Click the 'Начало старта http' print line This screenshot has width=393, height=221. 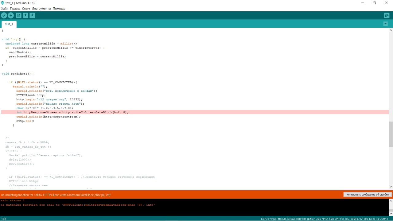click(x=50, y=104)
